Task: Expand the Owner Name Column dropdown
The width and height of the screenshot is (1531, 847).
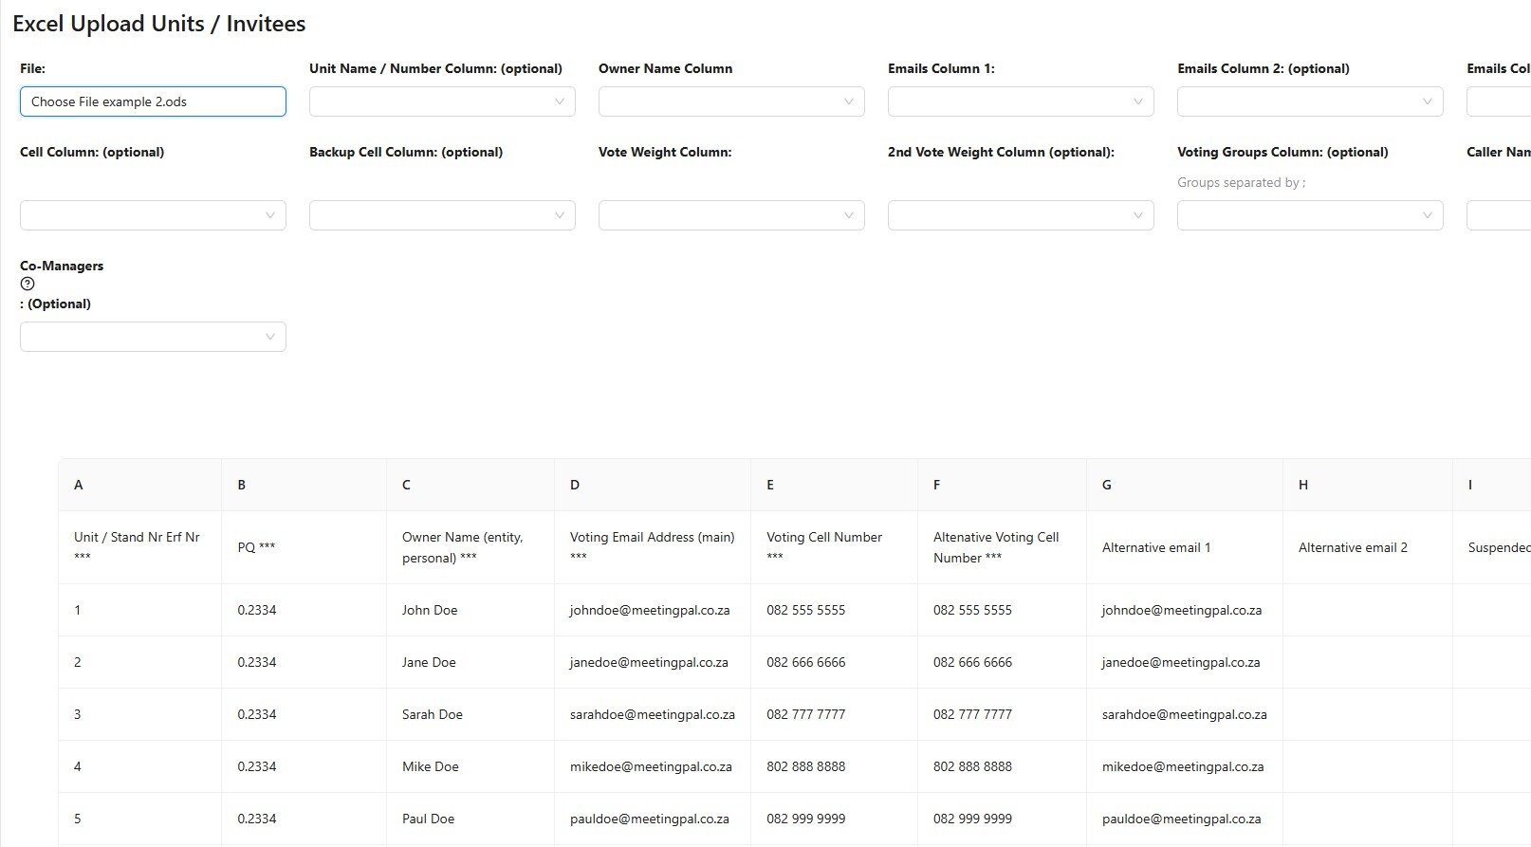Action: pyautogui.click(x=730, y=101)
